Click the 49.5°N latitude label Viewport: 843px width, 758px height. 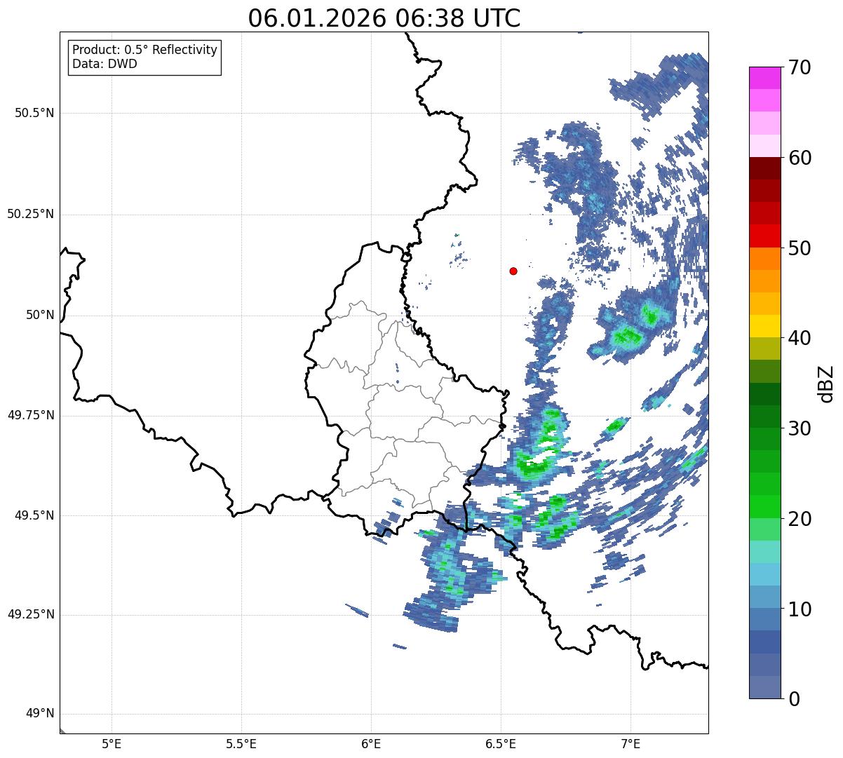[34, 515]
